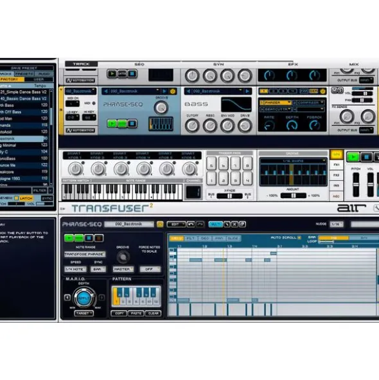
Task: Open the Transpose Phrase note range dropdown
Action: tap(85, 254)
